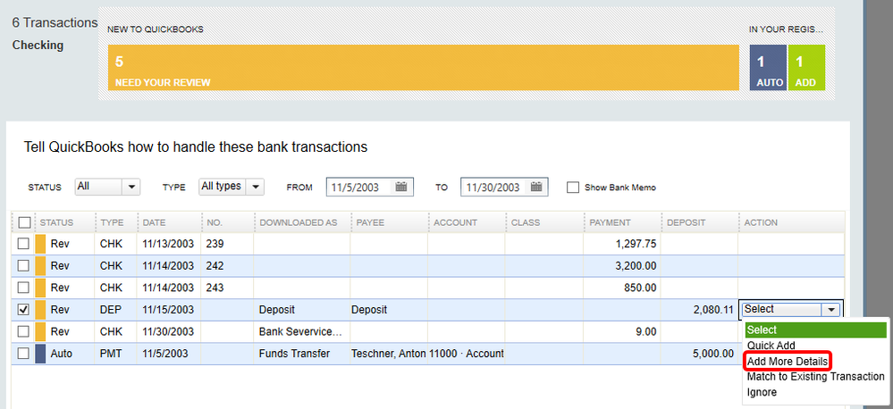Open the Action Select dropdown on Deposit row
Screen dimensions: 893x409
click(x=792, y=310)
